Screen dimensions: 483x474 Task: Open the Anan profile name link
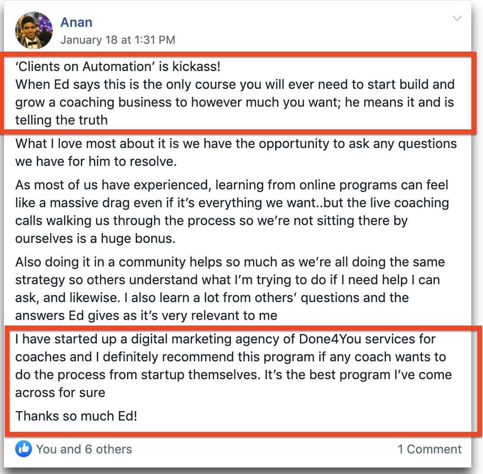coord(76,22)
